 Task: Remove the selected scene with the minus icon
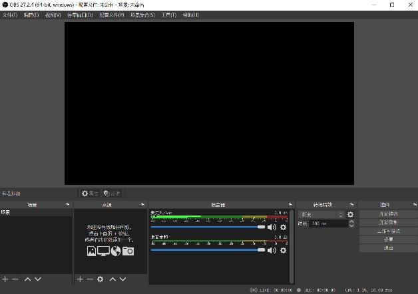click(15, 279)
